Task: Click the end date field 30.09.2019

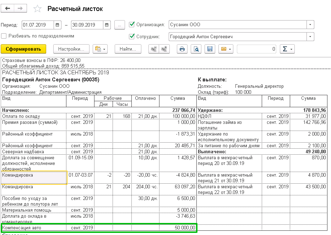Action: point(87,25)
